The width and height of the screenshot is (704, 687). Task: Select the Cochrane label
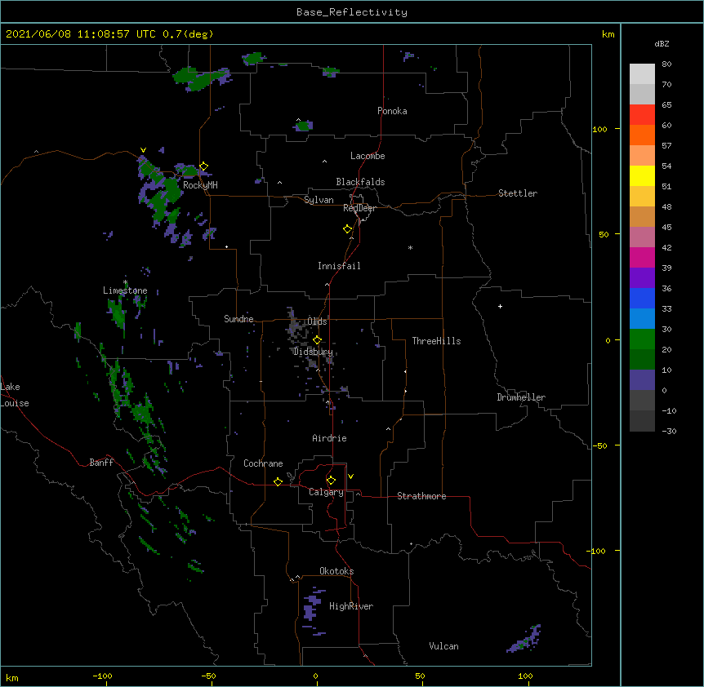[x=263, y=463]
